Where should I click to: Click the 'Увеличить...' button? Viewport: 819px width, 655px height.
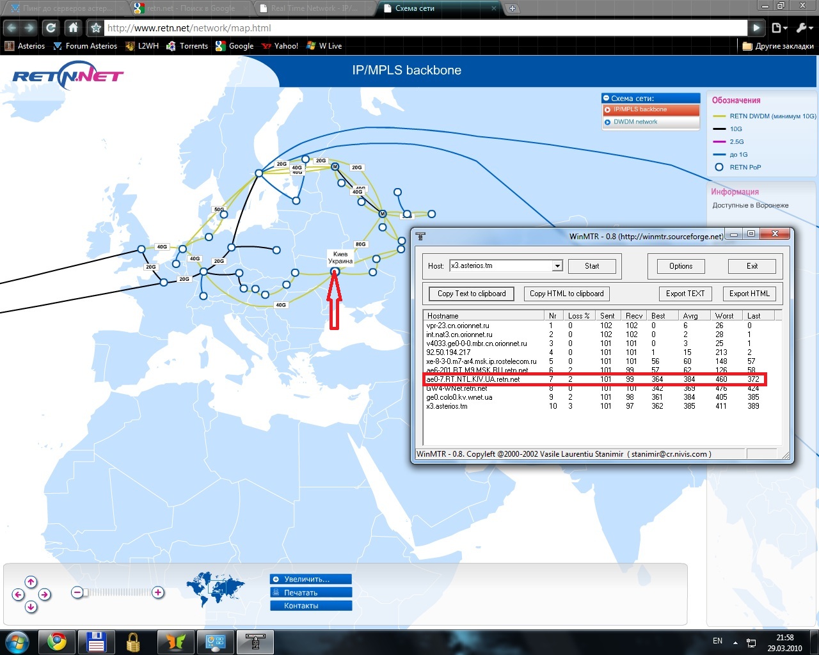point(311,579)
